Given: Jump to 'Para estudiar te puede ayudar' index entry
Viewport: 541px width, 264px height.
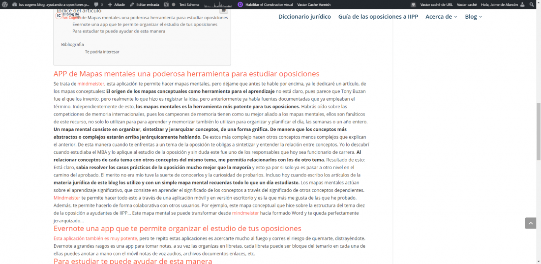Looking at the screenshot, I should [119, 31].
